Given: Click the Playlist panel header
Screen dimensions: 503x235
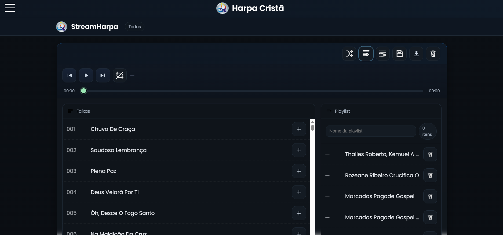Looking at the screenshot, I should [x=381, y=111].
